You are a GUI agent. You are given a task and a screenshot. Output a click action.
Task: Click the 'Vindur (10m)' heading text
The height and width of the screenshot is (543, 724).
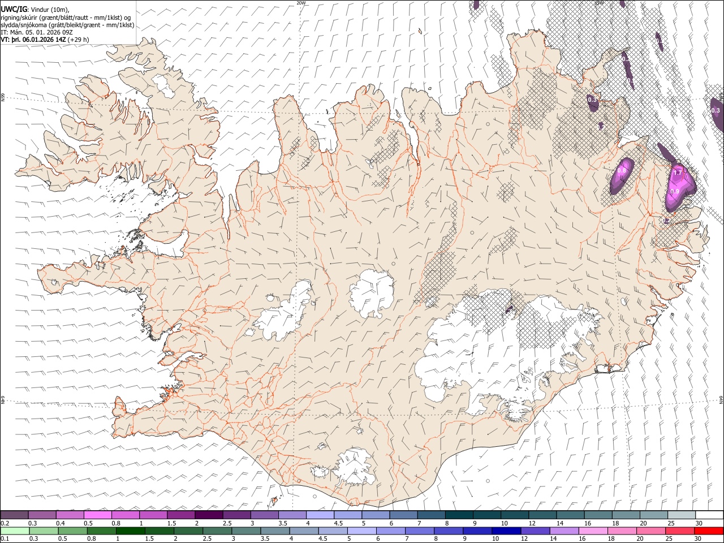50,10
